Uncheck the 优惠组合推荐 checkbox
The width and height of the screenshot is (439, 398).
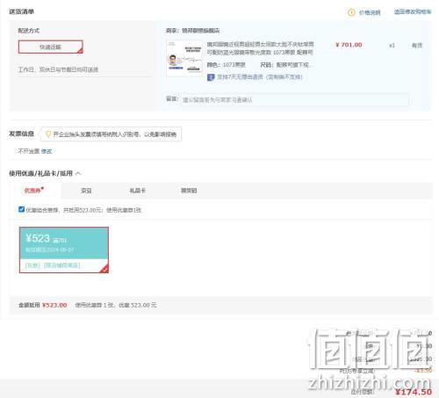pos(21,209)
